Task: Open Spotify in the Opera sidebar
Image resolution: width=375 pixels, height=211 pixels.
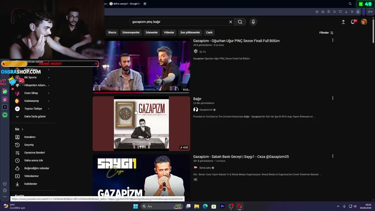Action: pos(5,115)
